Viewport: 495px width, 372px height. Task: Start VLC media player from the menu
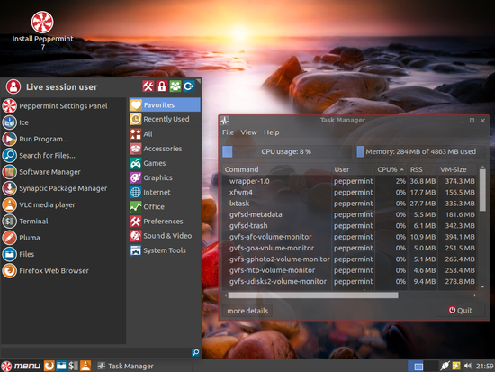[x=63, y=204]
